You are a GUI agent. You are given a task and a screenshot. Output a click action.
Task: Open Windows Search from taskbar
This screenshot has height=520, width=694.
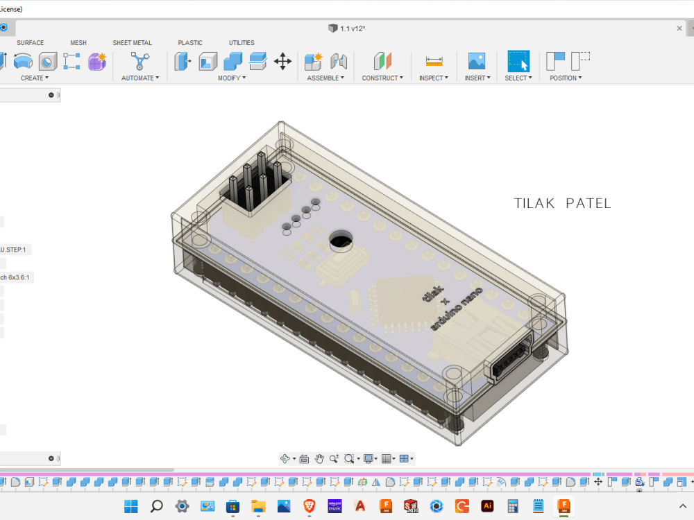click(157, 506)
